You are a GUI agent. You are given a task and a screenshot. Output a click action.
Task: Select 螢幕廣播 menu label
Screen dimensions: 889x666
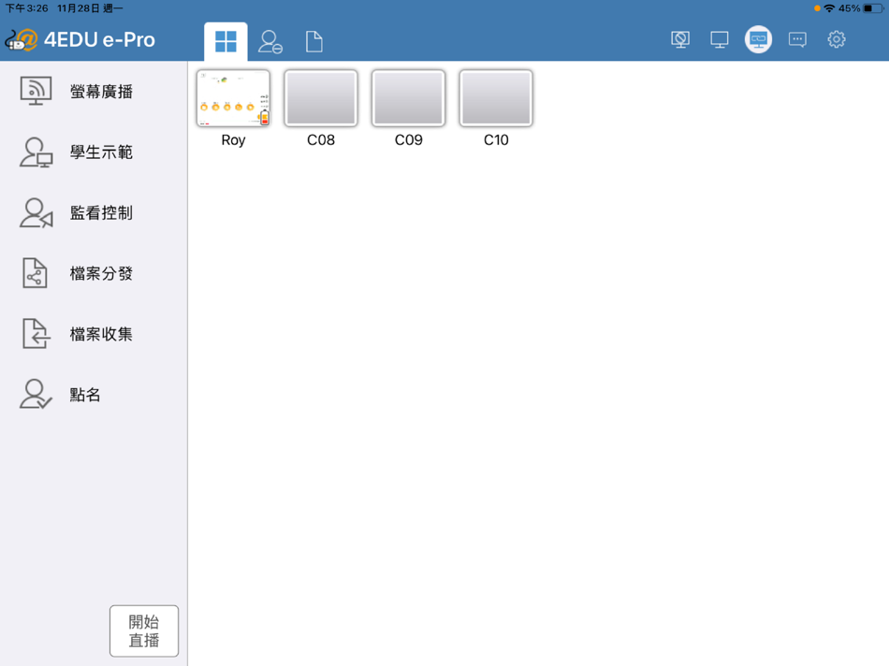[x=101, y=92]
